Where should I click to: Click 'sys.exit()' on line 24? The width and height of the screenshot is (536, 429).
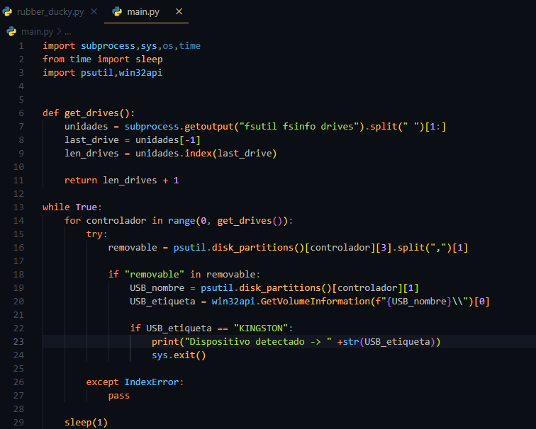click(179, 355)
